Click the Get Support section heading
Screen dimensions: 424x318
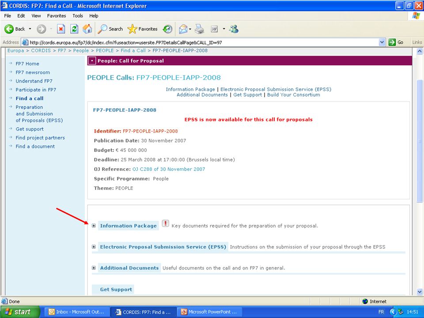tap(116, 289)
